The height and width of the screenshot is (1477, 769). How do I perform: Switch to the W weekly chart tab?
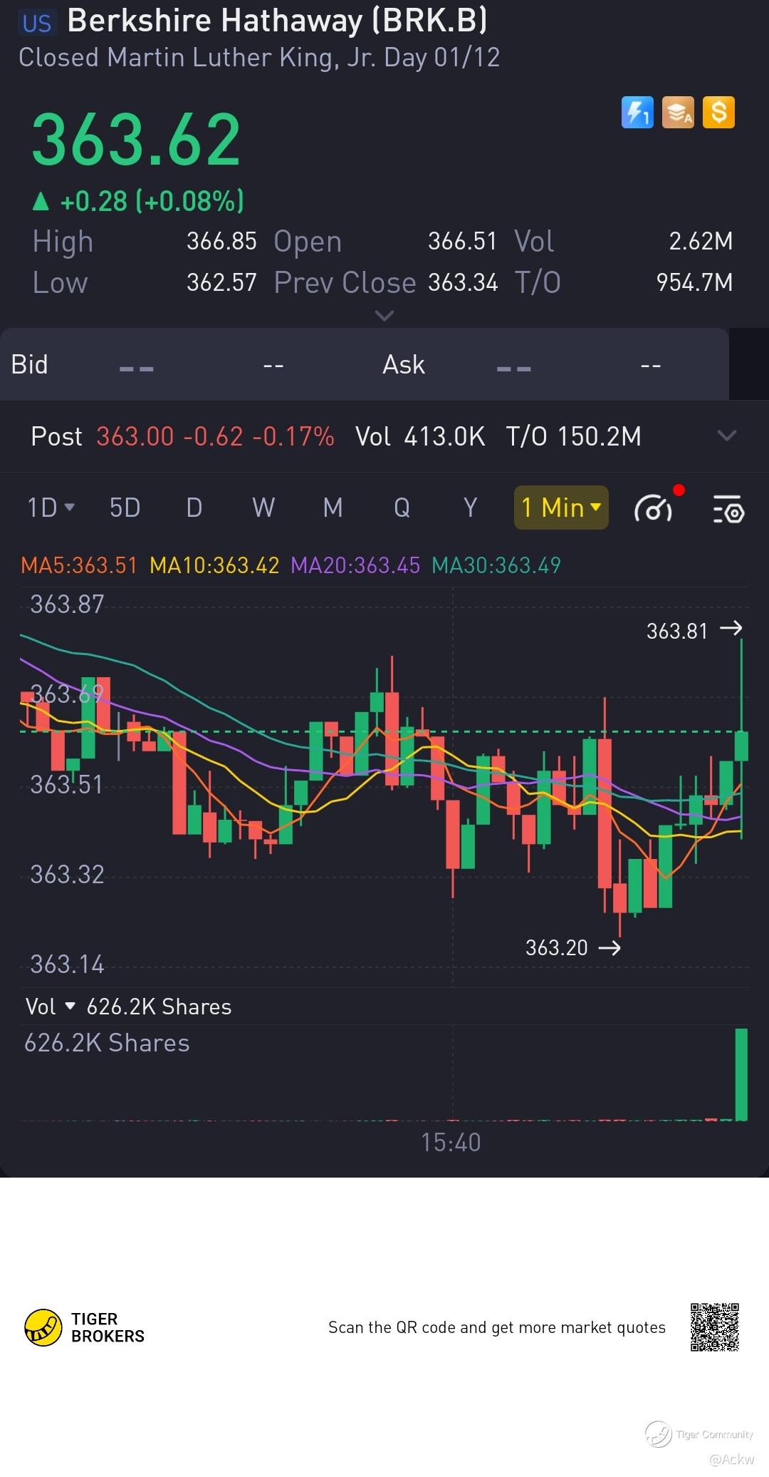point(263,508)
